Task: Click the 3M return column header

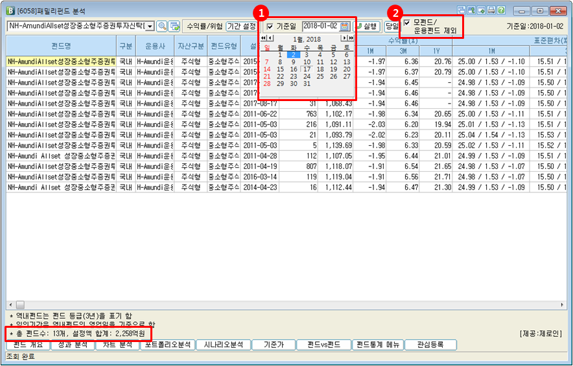Action: 403,51
